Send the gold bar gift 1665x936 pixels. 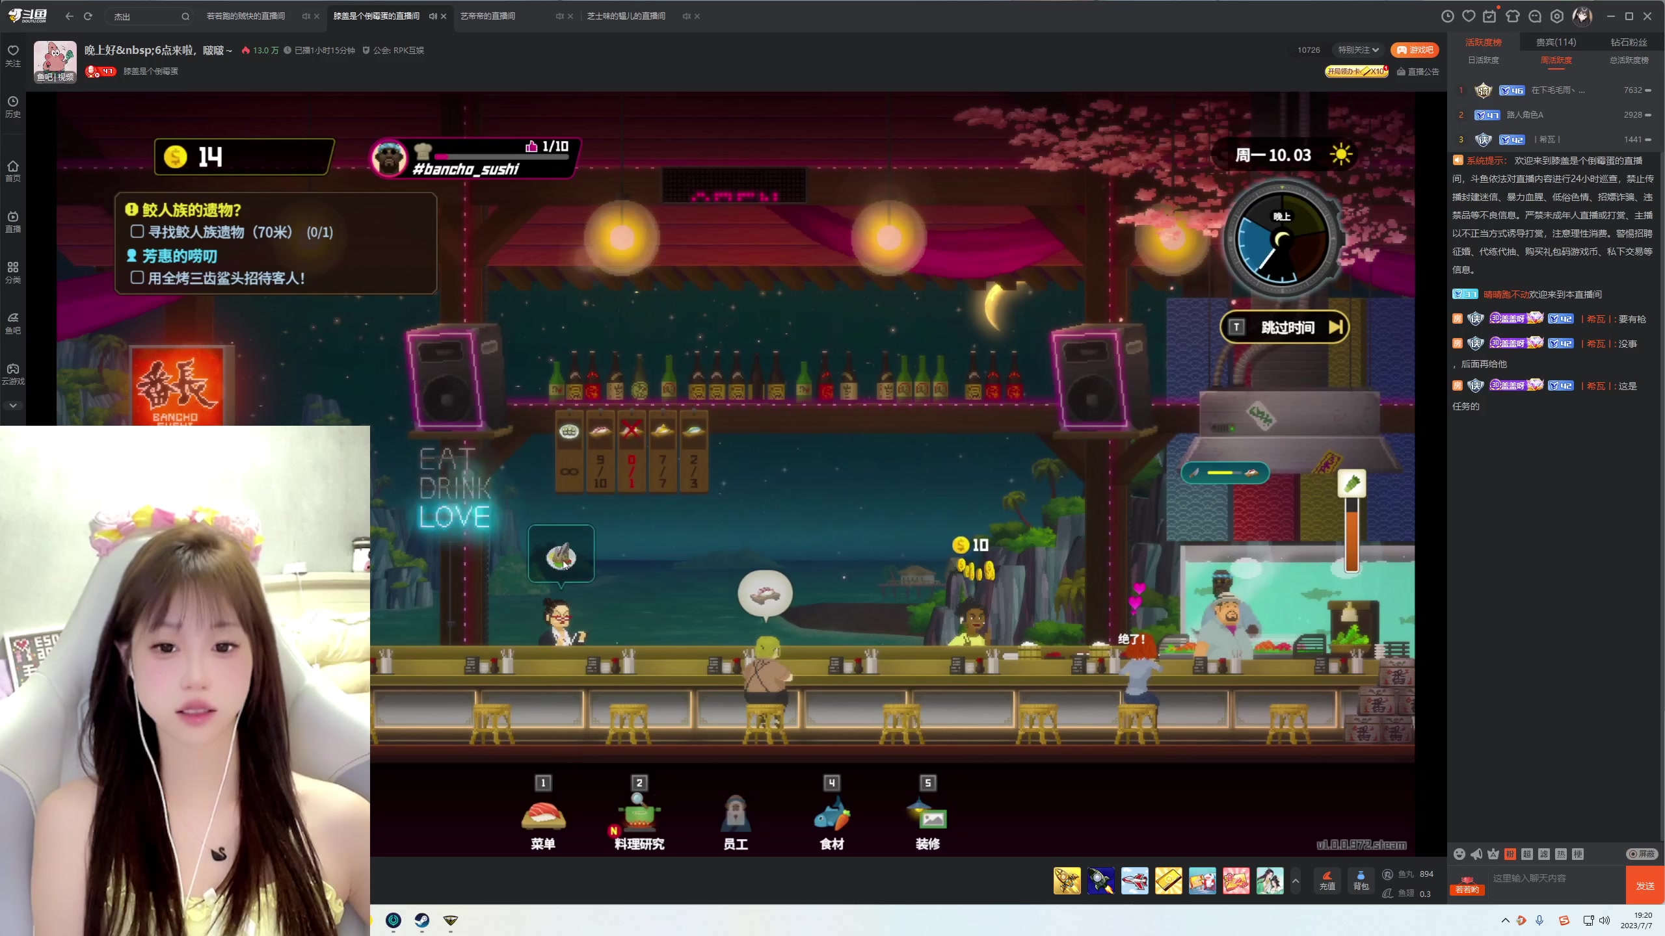tap(1169, 881)
